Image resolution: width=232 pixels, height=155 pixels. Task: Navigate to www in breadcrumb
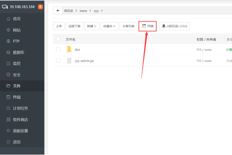pos(83,11)
